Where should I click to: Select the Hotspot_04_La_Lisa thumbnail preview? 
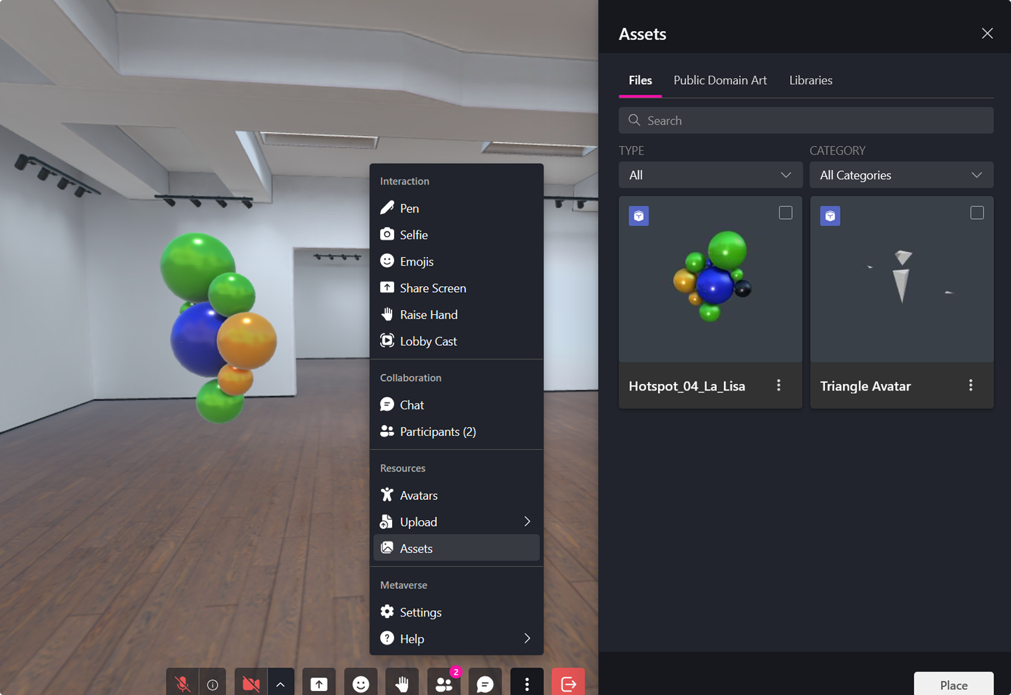(710, 279)
